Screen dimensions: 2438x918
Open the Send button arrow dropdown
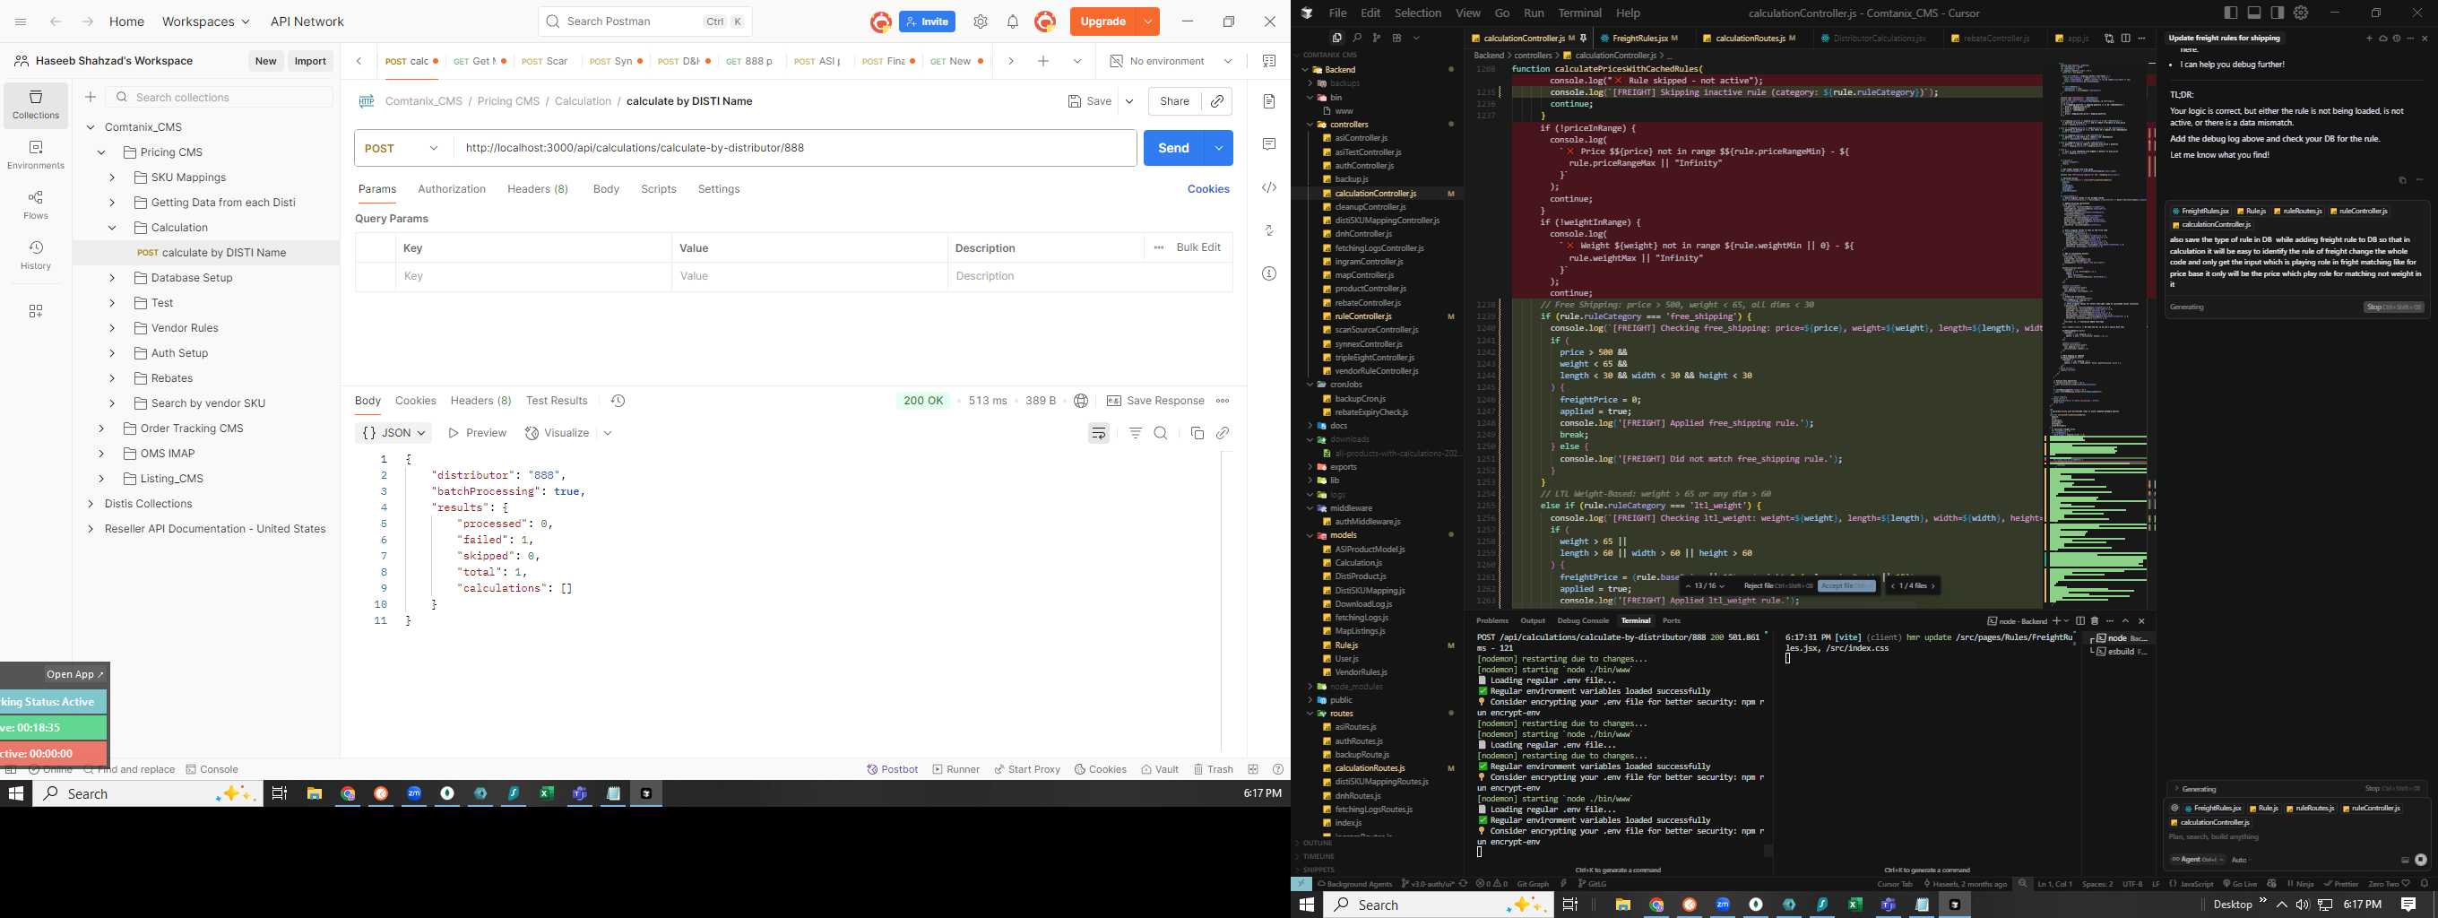coord(1219,149)
